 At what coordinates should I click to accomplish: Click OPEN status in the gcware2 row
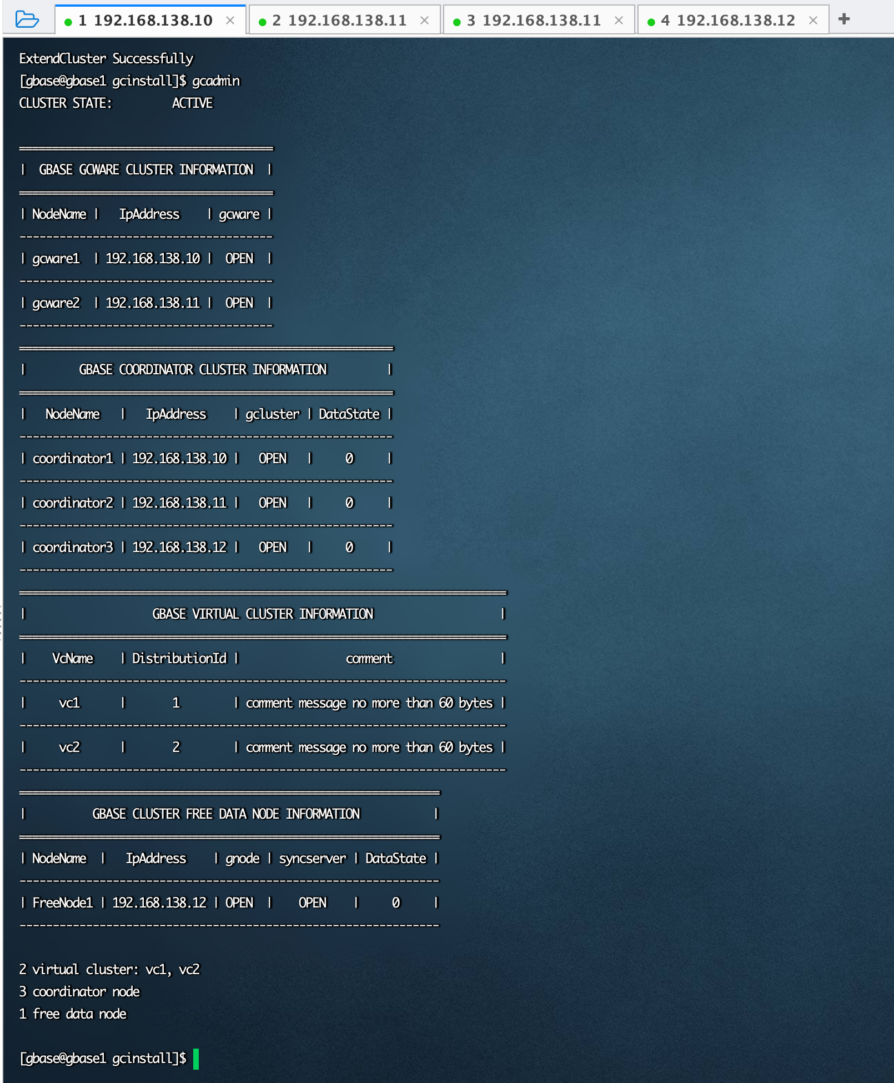coord(239,303)
